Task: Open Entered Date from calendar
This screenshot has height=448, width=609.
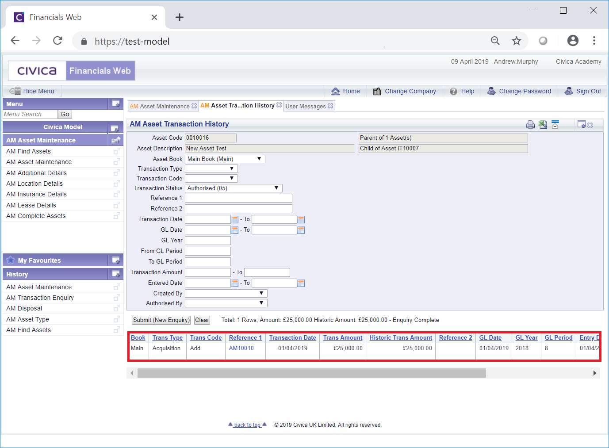Action: point(235,283)
